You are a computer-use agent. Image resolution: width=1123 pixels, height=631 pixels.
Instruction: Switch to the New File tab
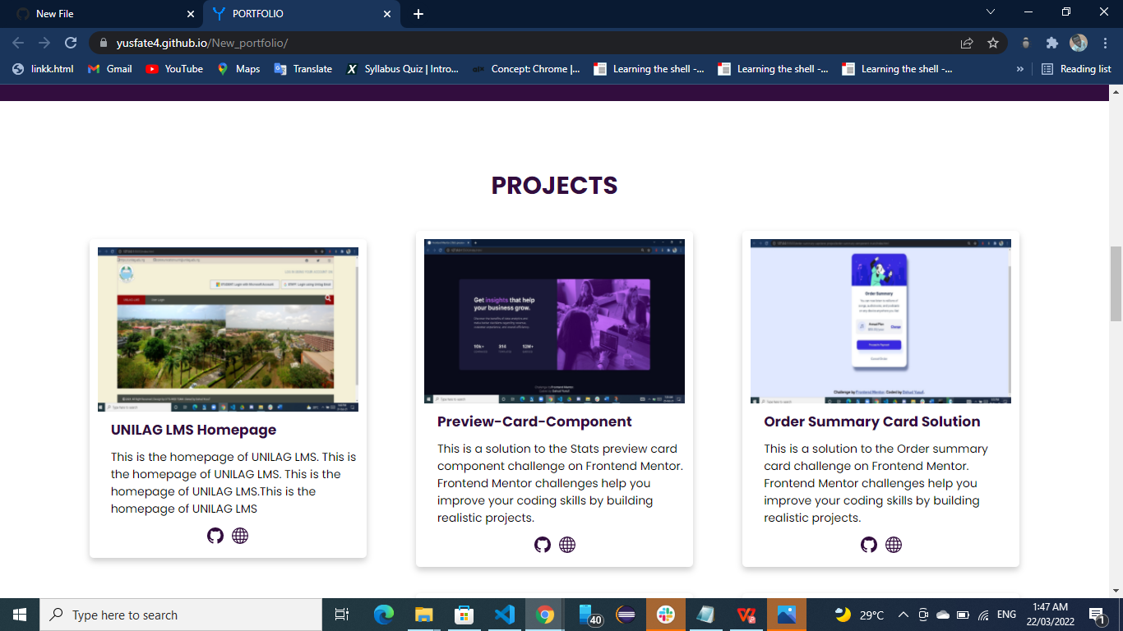point(102,14)
